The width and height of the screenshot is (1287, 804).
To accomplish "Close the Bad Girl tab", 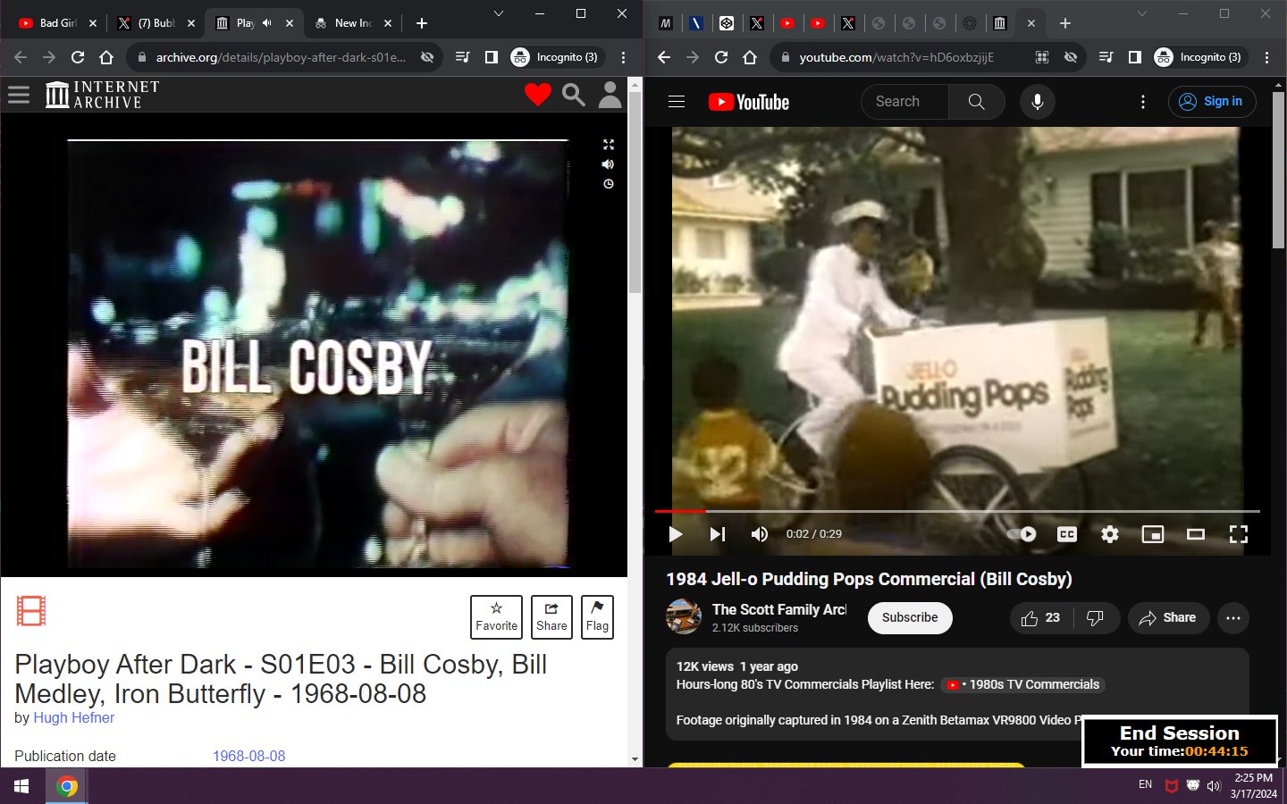I will point(92,23).
